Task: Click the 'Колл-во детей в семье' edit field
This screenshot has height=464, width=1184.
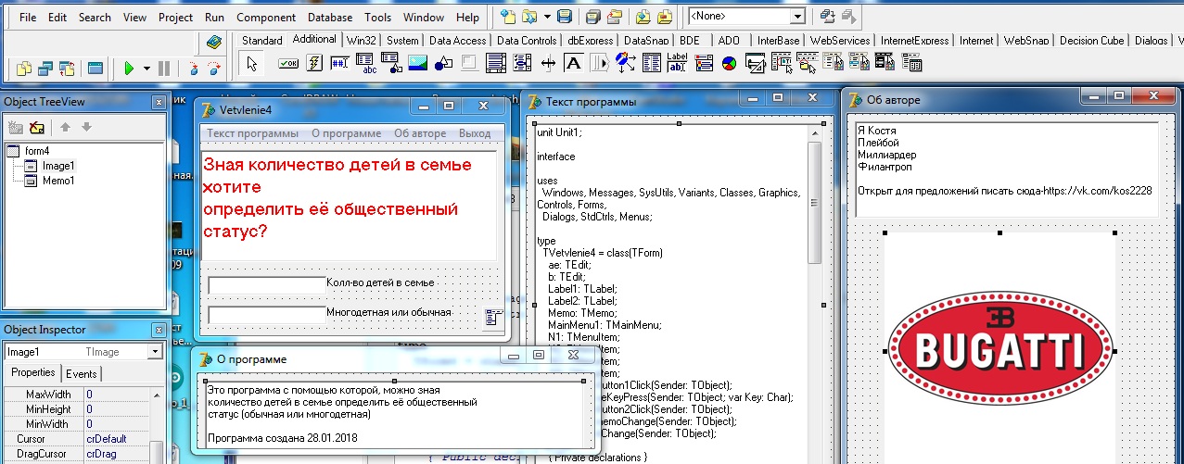Action: (267, 284)
